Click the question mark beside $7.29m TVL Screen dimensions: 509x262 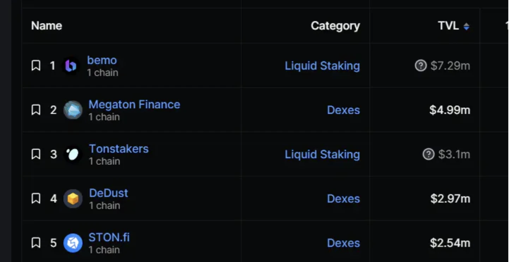(x=420, y=66)
